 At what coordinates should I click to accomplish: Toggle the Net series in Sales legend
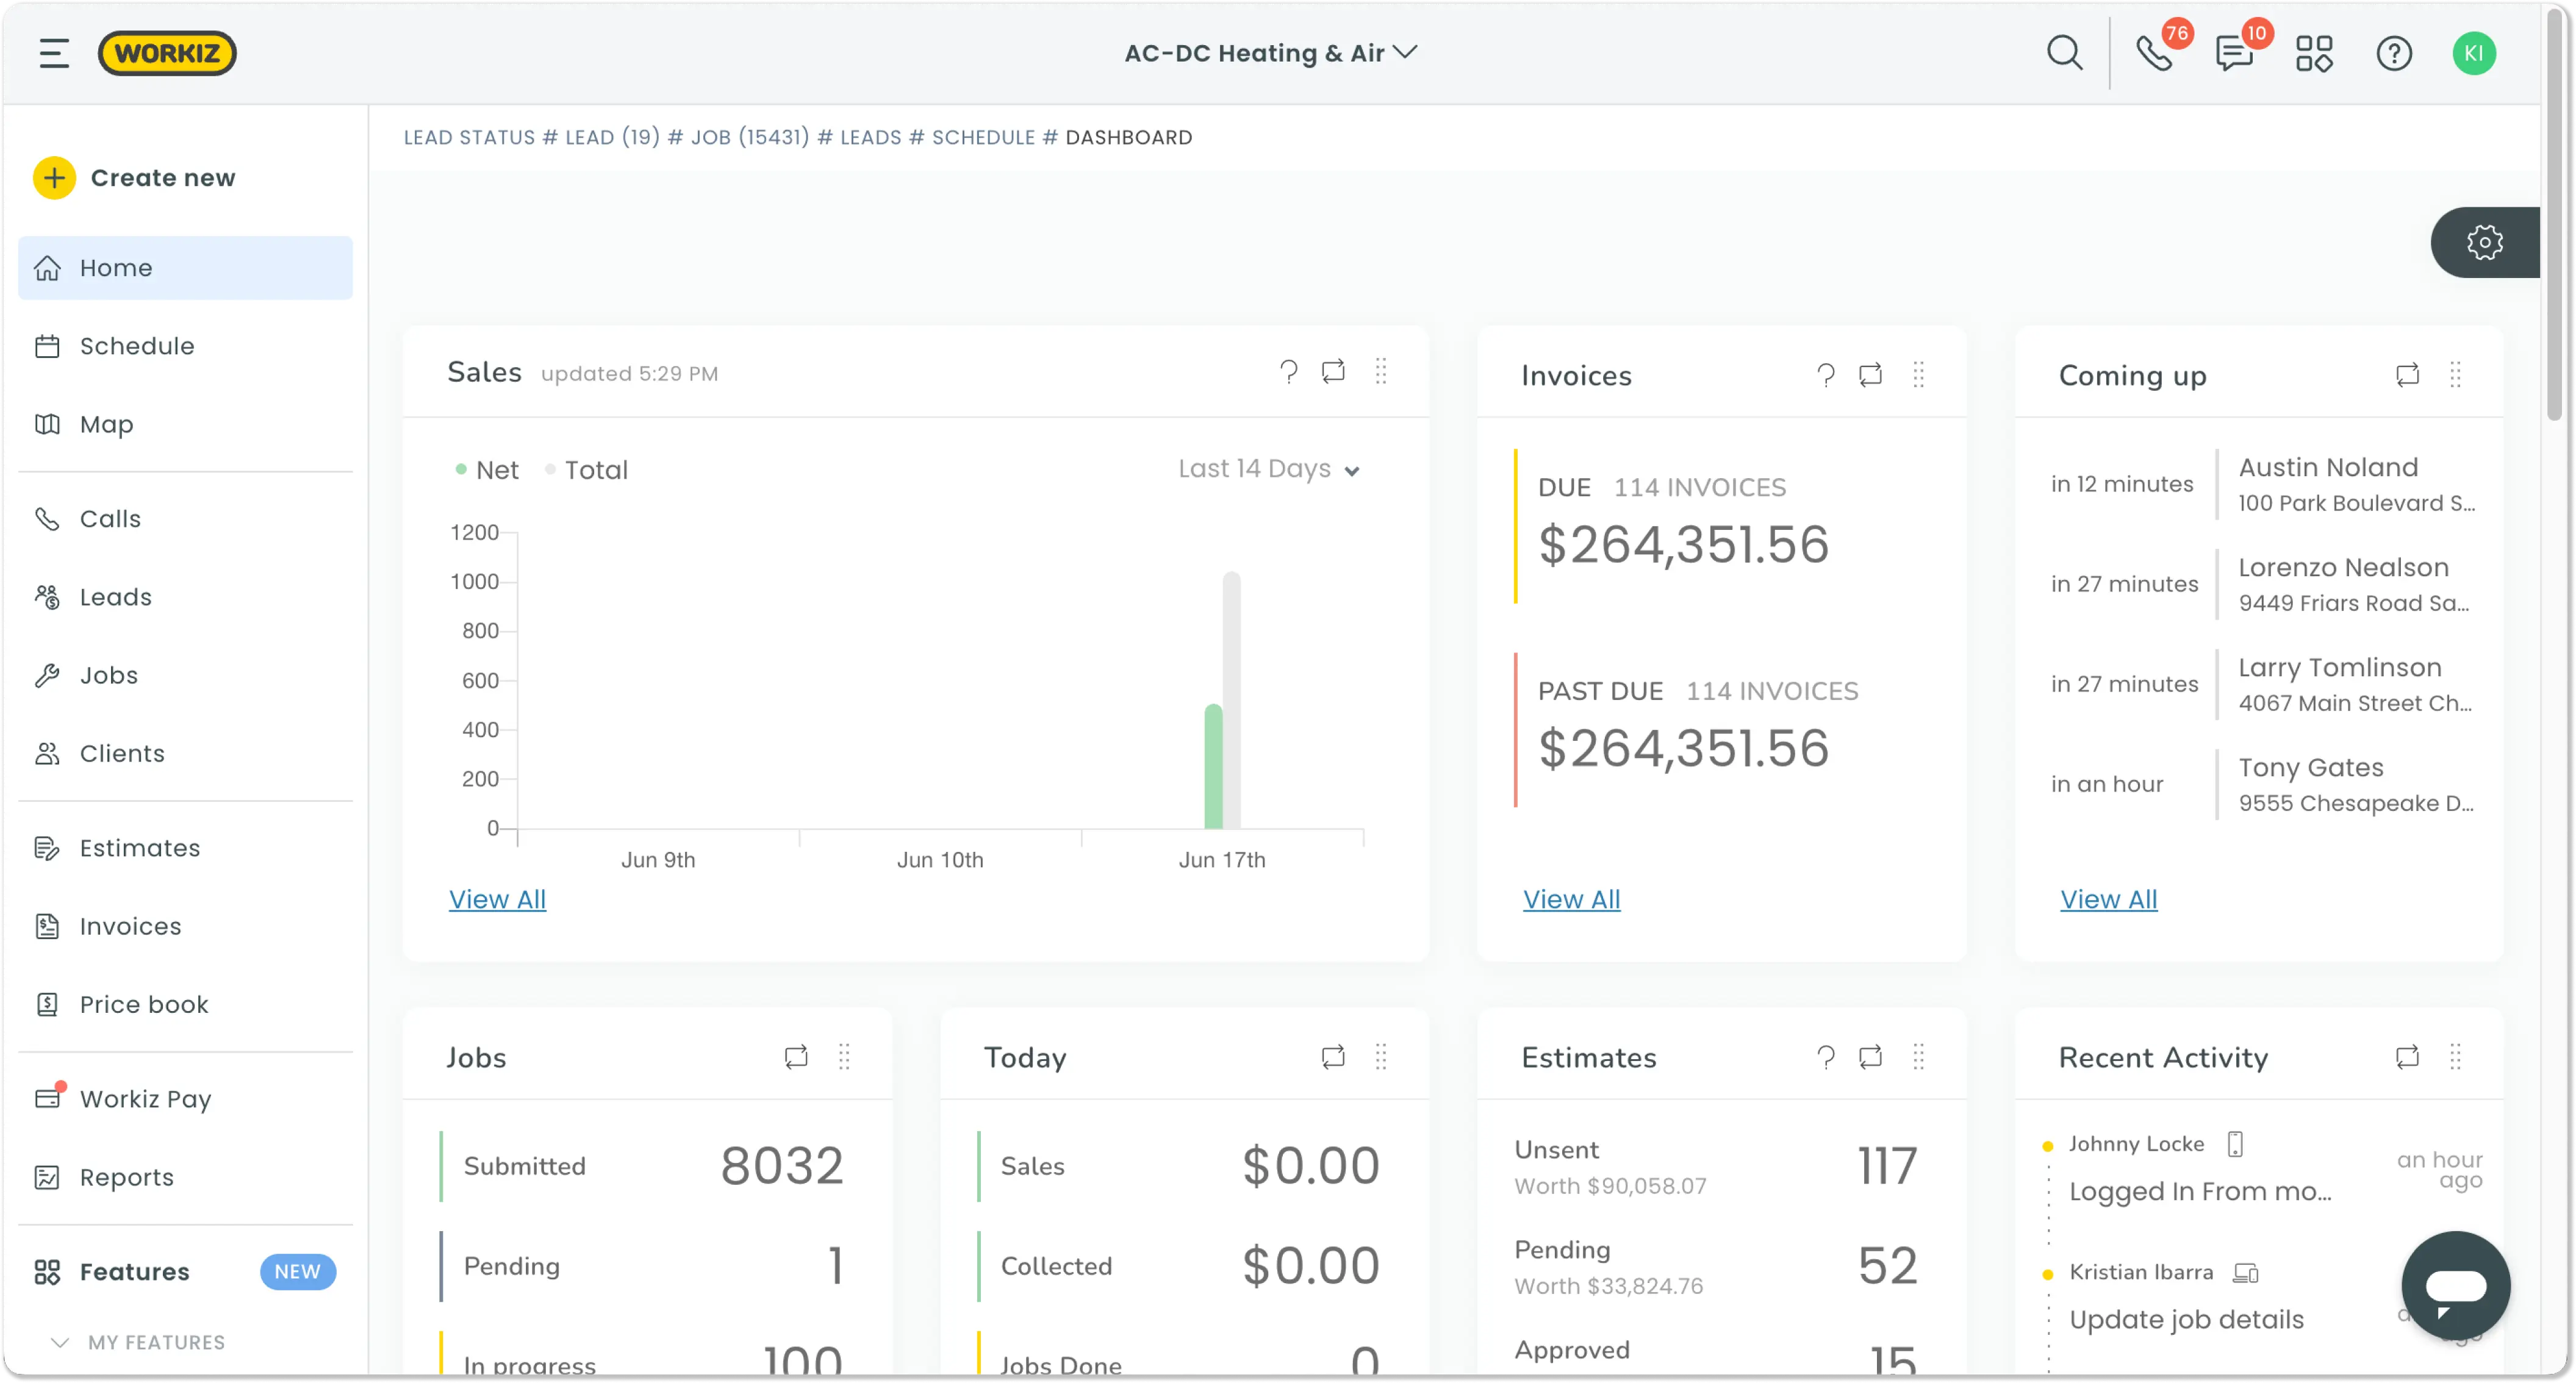pos(487,470)
